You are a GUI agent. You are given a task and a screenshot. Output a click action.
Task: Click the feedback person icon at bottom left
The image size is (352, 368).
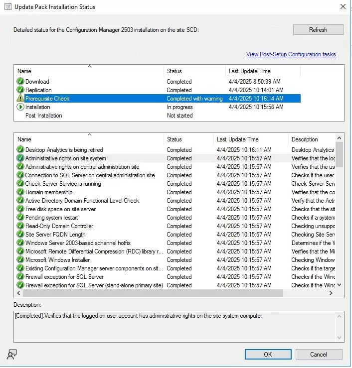pyautogui.click(x=12, y=354)
